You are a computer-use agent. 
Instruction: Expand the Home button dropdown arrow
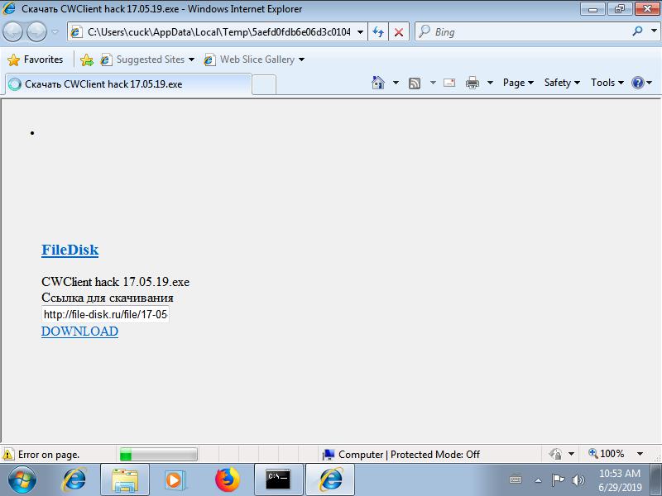click(396, 83)
